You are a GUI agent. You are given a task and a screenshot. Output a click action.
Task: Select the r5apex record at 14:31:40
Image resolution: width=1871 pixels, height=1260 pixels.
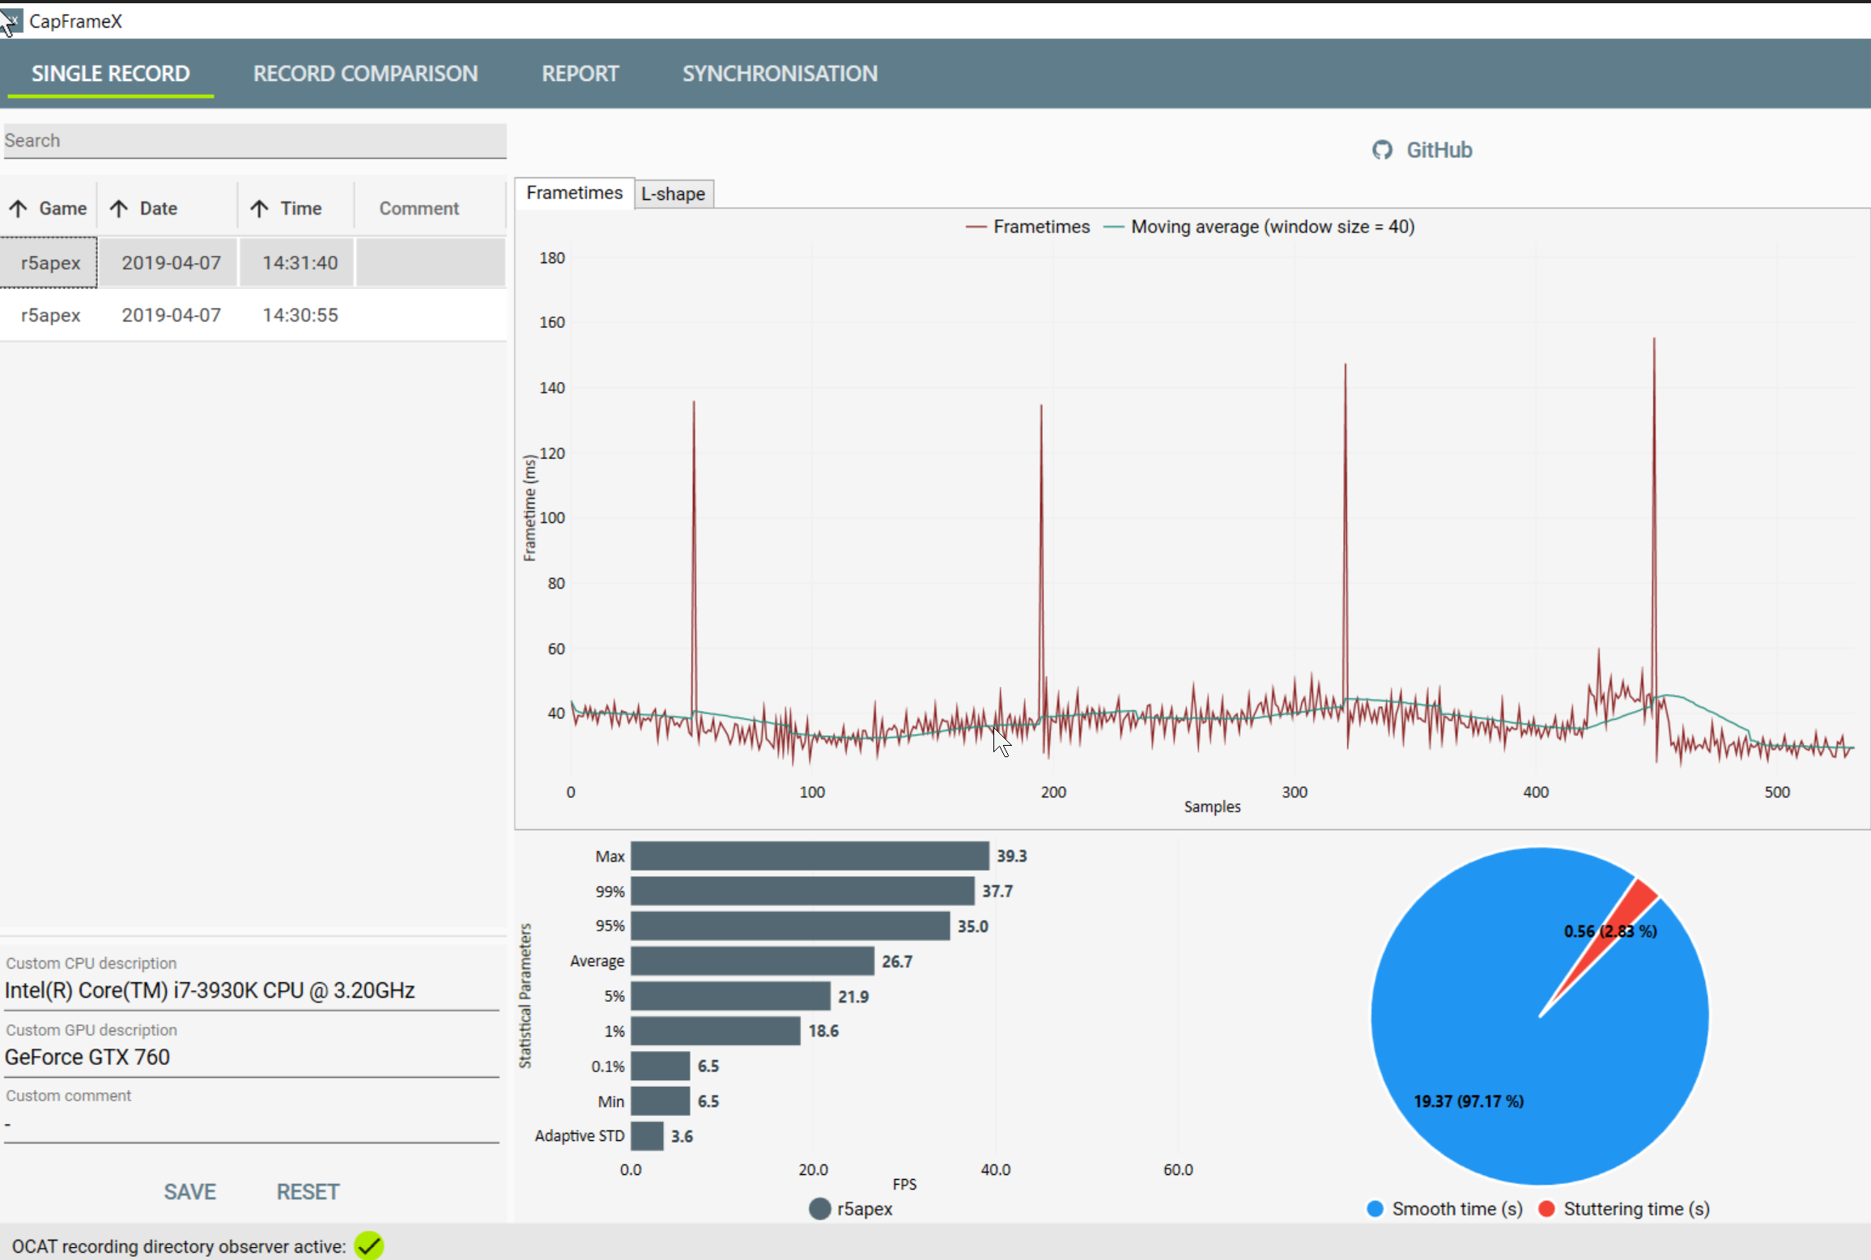pos(253,262)
